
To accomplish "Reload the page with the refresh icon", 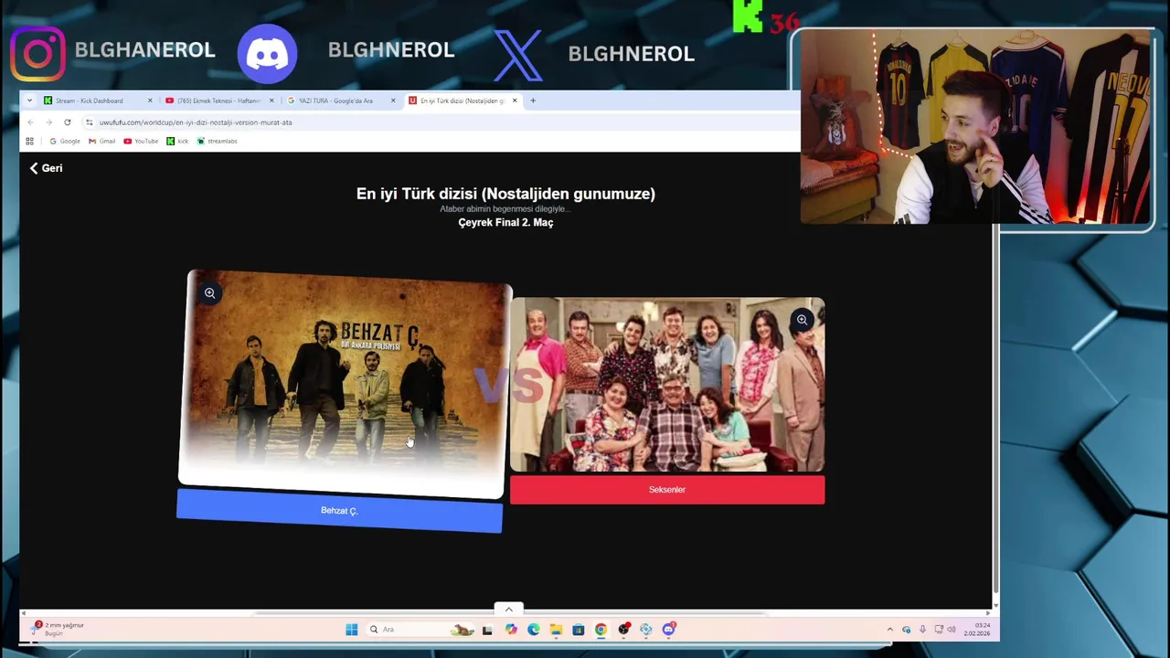I will (67, 122).
